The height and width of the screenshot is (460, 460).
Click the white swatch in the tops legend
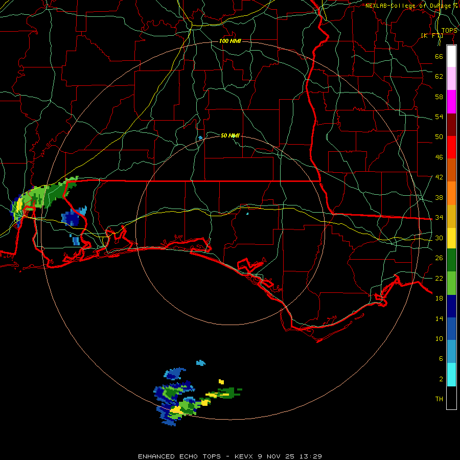tap(451, 56)
